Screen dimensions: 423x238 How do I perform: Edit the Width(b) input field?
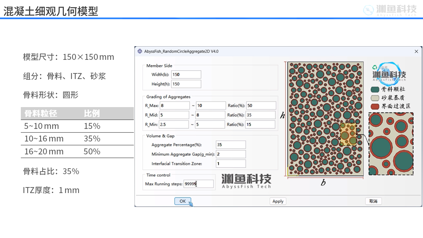(186, 74)
